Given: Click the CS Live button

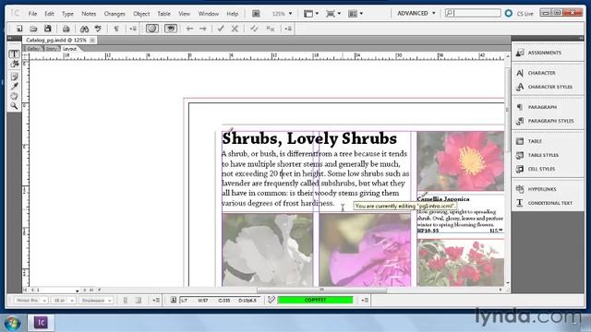Looking at the screenshot, I should click(519, 14).
